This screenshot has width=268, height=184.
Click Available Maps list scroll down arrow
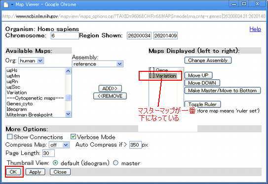68,114
